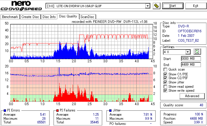The image size is (207, 126).
Task: Click PI Errors total 65581
Action: pos(41,122)
